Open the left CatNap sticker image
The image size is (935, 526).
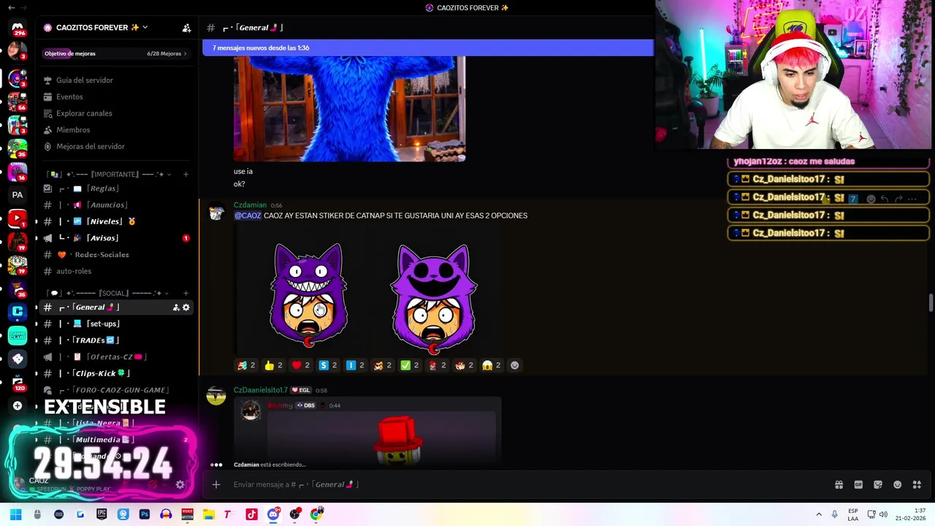308,297
